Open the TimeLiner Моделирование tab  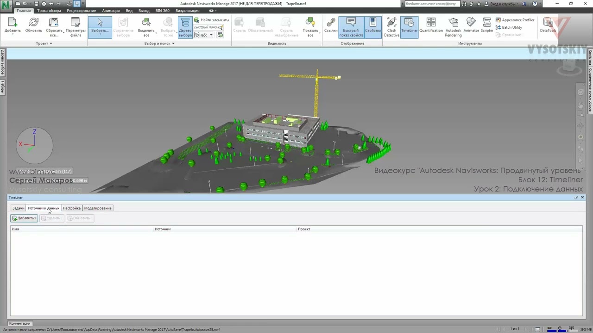coord(98,208)
